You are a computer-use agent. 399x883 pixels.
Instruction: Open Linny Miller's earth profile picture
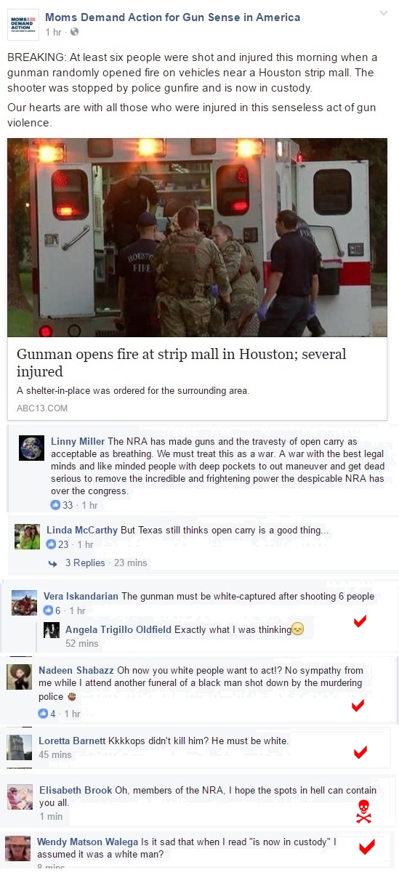pos(32,448)
